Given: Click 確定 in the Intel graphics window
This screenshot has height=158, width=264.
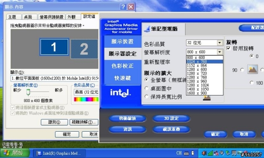Looking at the screenshot, I should click(215, 134).
